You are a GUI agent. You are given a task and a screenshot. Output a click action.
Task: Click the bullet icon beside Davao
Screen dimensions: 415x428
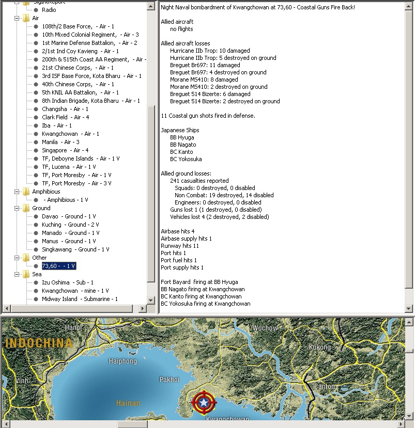pos(36,216)
